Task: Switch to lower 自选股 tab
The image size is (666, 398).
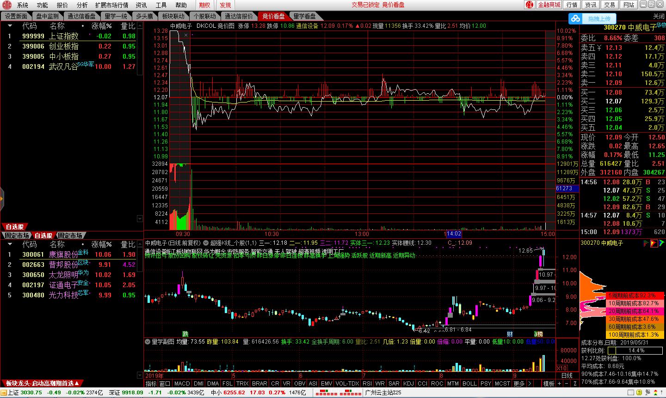Action: [43, 235]
